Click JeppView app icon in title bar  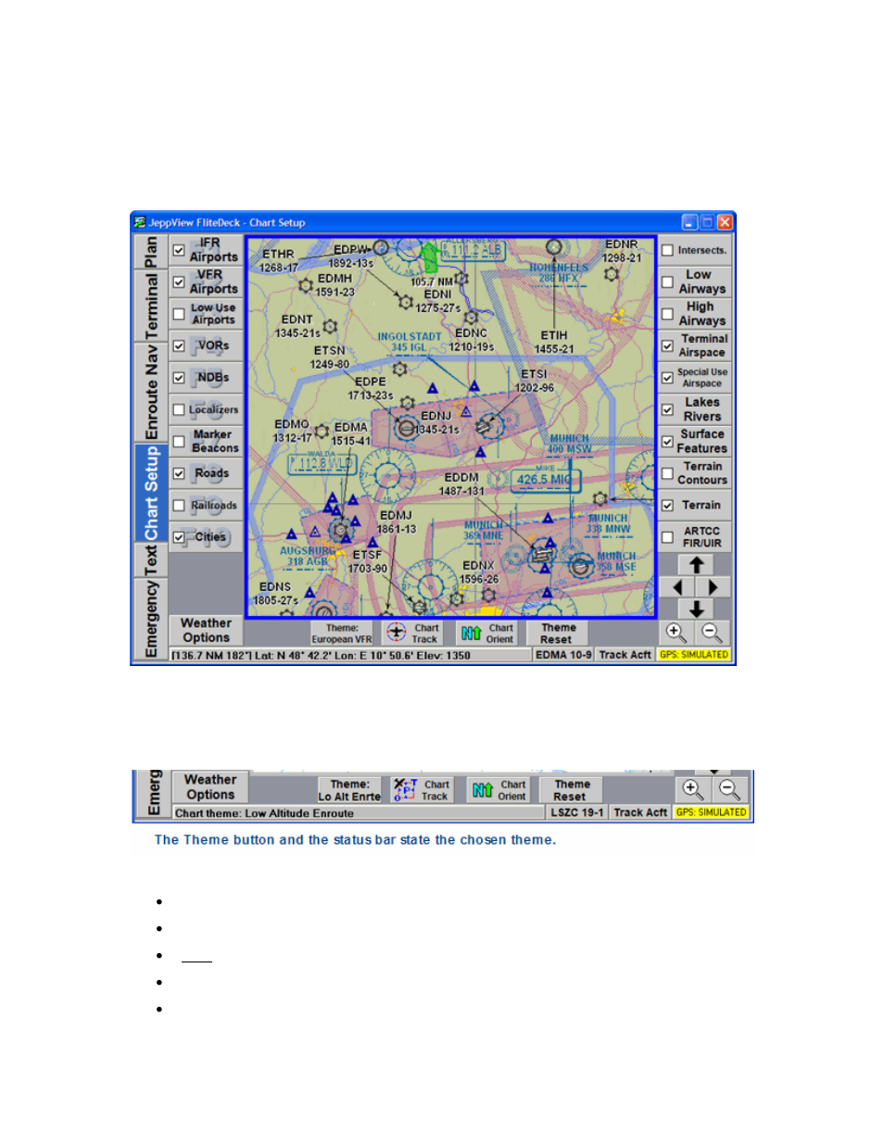(x=140, y=222)
